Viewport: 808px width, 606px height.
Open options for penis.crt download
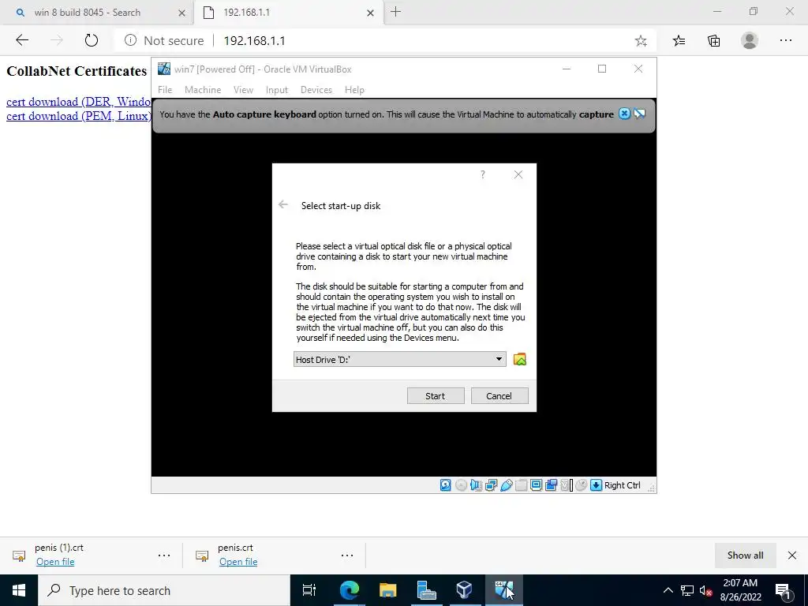pos(347,555)
